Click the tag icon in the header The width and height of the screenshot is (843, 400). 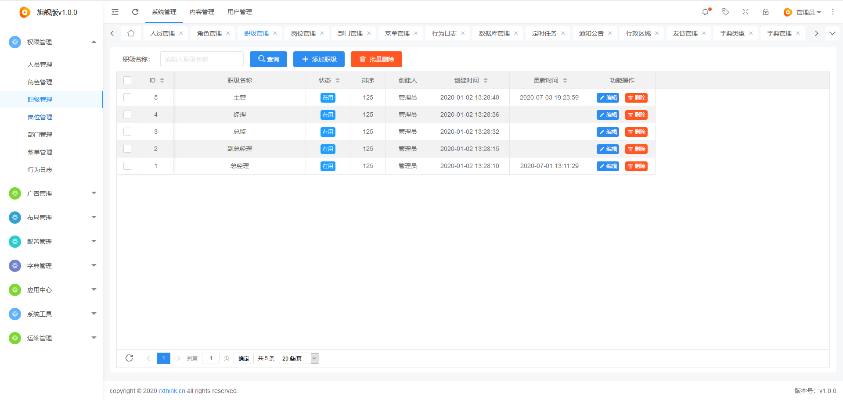click(725, 12)
